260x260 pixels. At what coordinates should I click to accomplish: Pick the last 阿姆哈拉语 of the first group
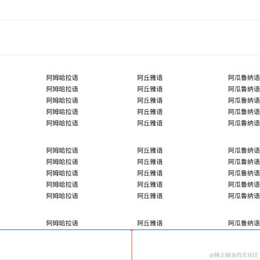click(62, 123)
